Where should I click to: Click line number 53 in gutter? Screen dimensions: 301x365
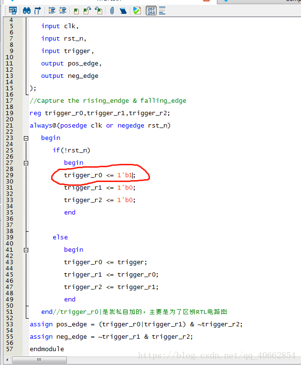click(10, 324)
